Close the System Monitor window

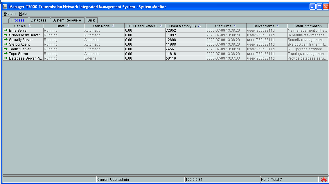click(326, 6)
